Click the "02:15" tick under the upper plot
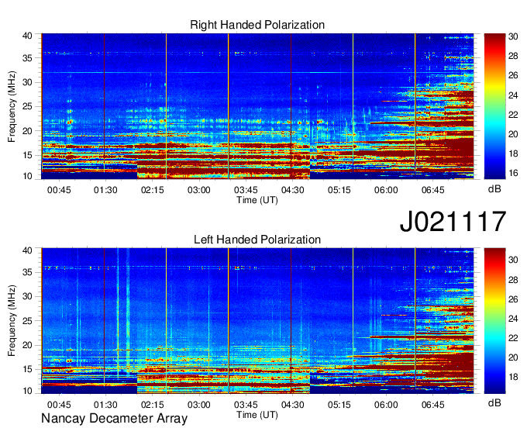The height and width of the screenshot is (428, 527). (152, 190)
